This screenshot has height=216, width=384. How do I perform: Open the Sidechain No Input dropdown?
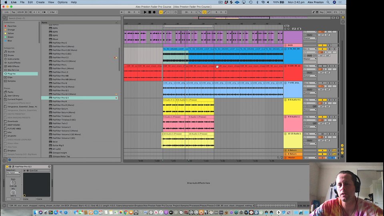[13, 173]
